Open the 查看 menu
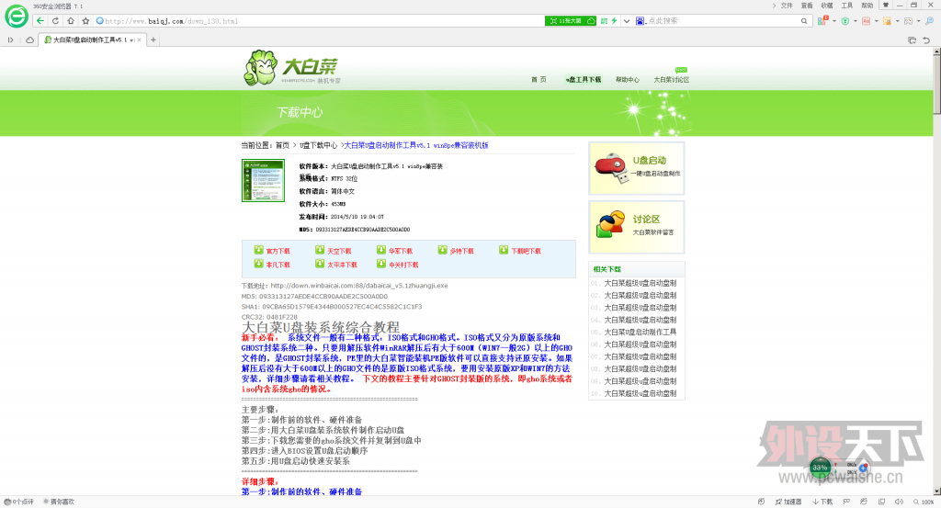Image resolution: width=941 pixels, height=508 pixels. pos(807,6)
